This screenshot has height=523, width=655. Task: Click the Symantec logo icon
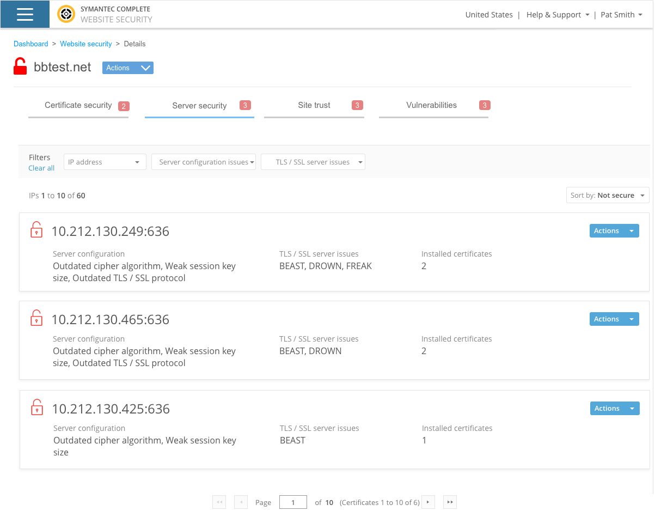point(66,14)
